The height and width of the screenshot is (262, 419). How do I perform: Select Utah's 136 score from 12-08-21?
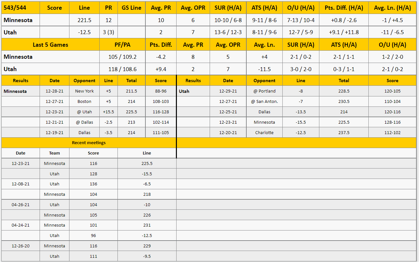[x=93, y=184]
